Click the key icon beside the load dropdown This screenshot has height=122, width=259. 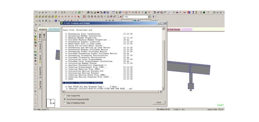153,17
